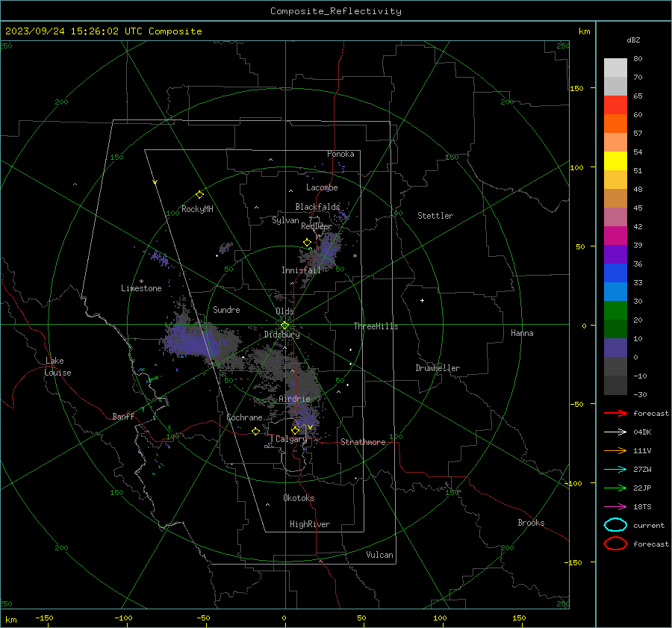672x628 pixels.
Task: Click the Sundre label
Action: 226,310
